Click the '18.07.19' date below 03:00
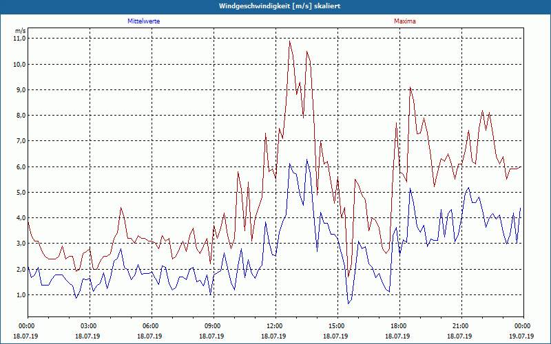 tap(87, 336)
